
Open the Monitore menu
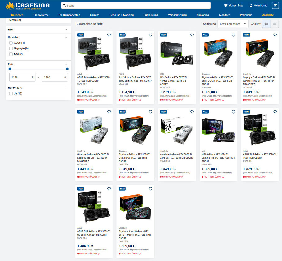[x=225, y=15]
